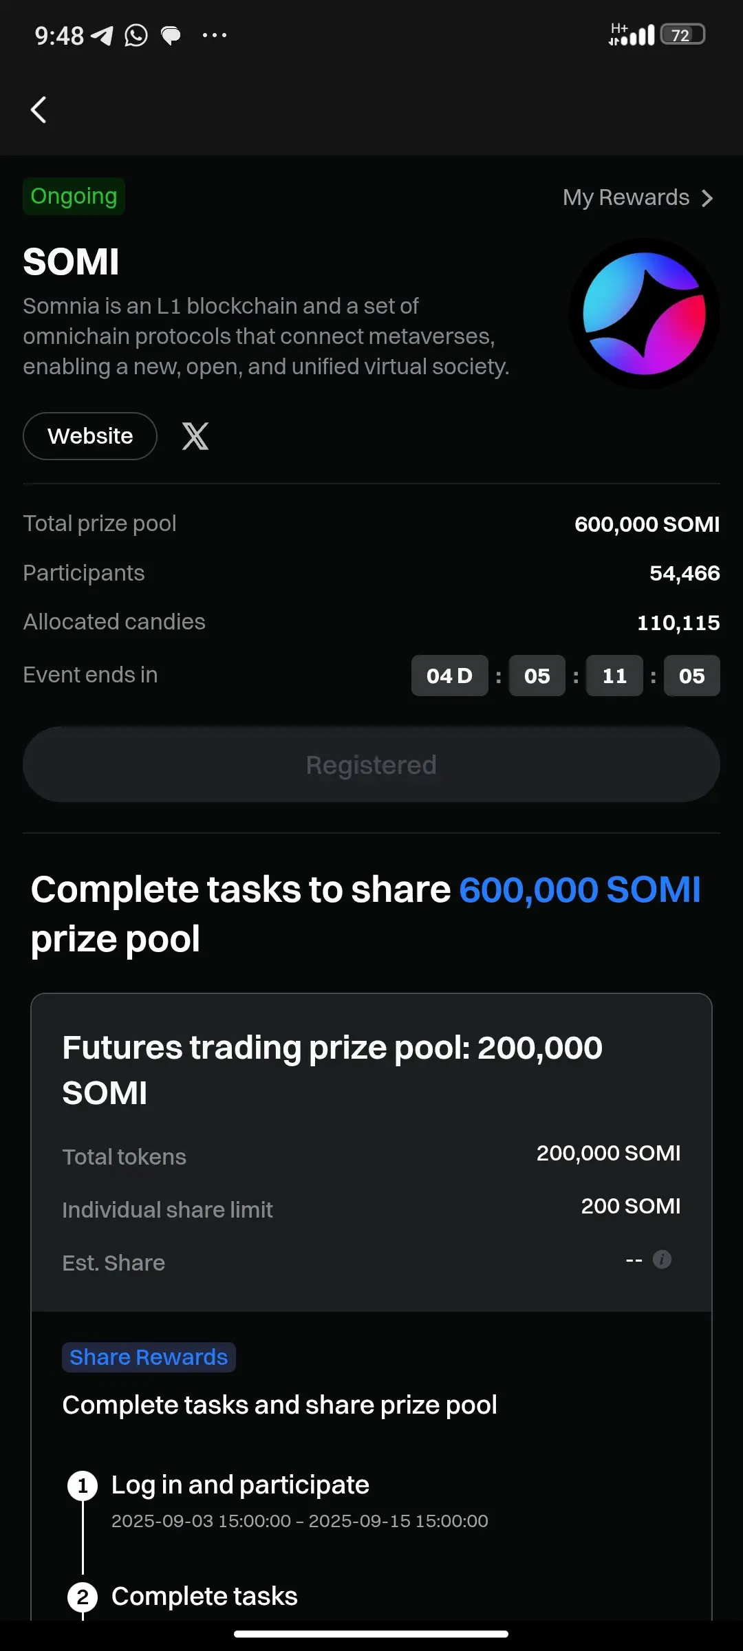
Task: Open the Website button
Action: pyautogui.click(x=90, y=436)
